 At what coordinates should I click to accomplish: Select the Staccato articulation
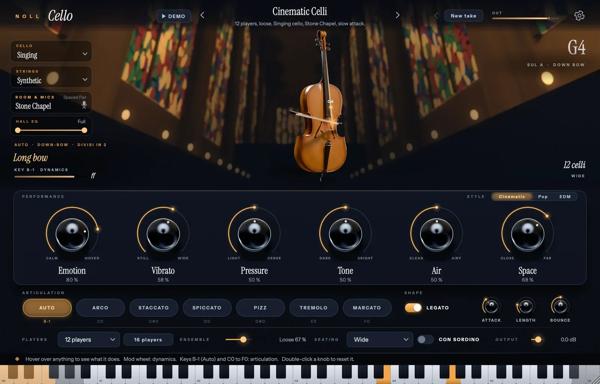click(x=153, y=308)
